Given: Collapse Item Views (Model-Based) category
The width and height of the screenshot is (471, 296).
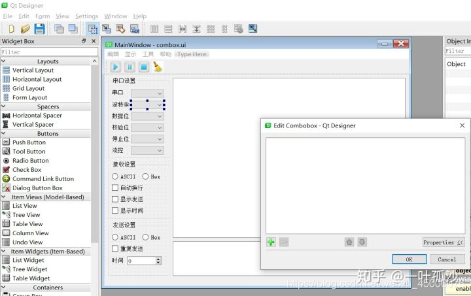Looking at the screenshot, I should (x=4, y=197).
